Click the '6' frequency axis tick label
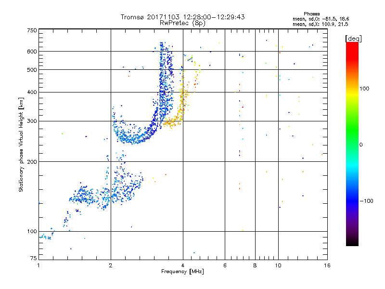 [x=225, y=265]
